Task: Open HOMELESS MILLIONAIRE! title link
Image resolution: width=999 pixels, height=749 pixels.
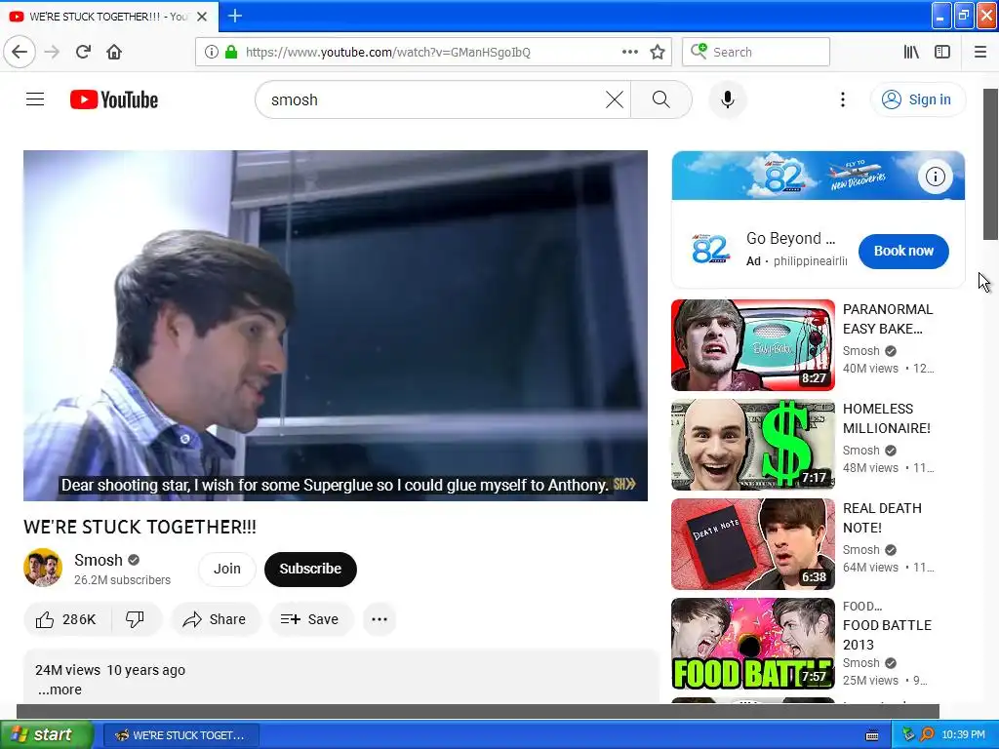Action: [887, 418]
